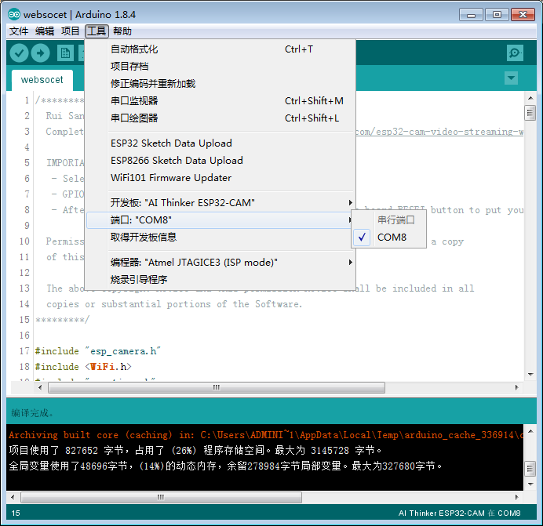This screenshot has height=526, width=543.
Task: Open WiFi101 Firmware Updater
Action: pos(221,178)
